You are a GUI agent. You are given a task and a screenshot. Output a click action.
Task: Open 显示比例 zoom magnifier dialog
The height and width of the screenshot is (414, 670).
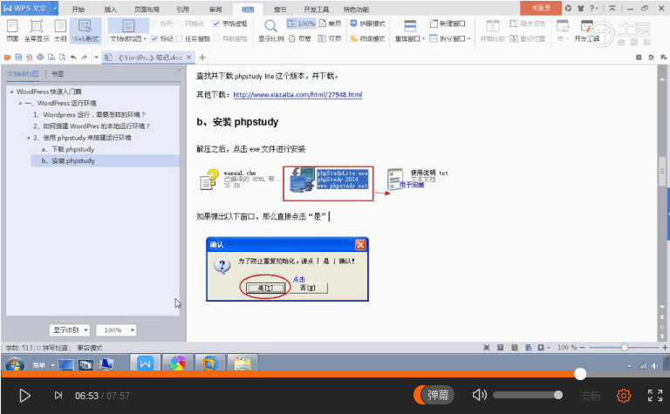[x=271, y=31]
